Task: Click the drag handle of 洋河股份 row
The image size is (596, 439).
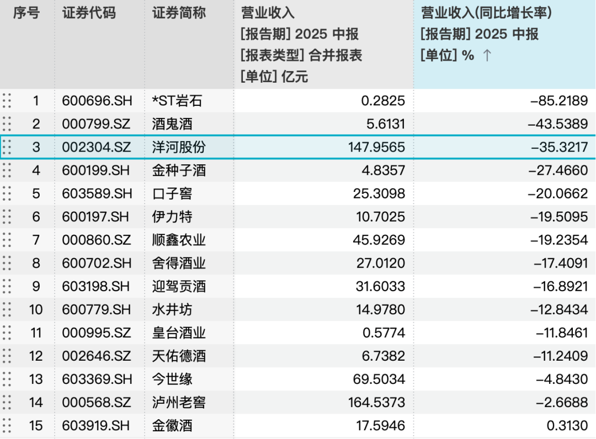Action: coord(7,147)
